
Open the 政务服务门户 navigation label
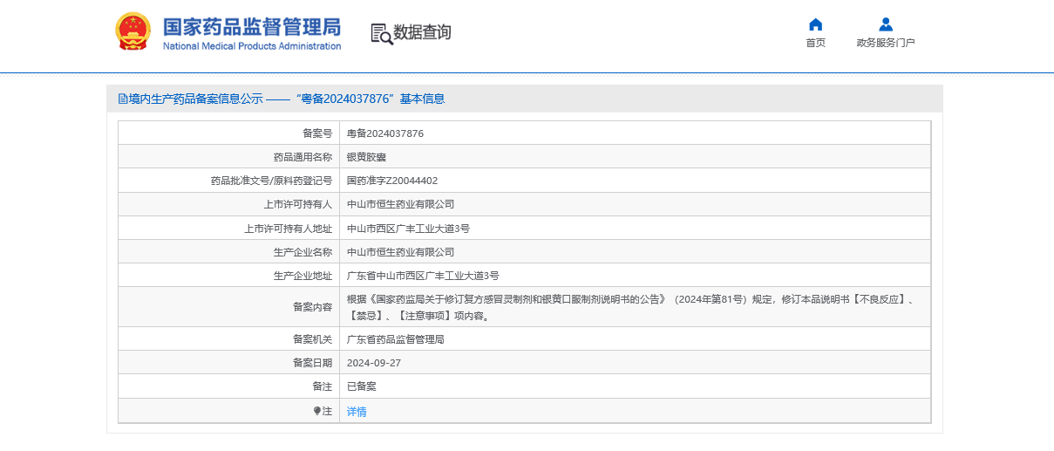point(886,43)
